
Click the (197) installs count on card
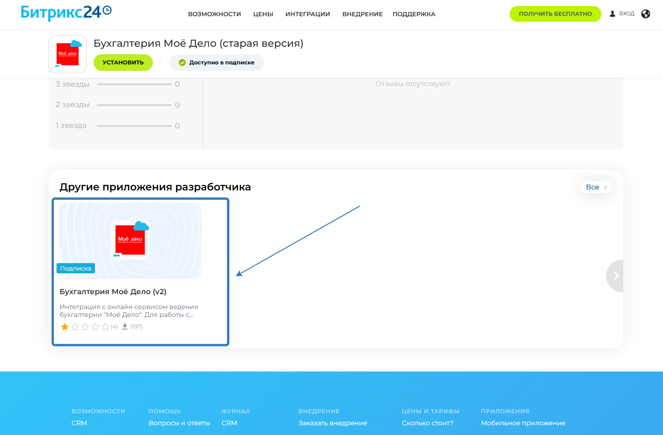[x=136, y=327]
